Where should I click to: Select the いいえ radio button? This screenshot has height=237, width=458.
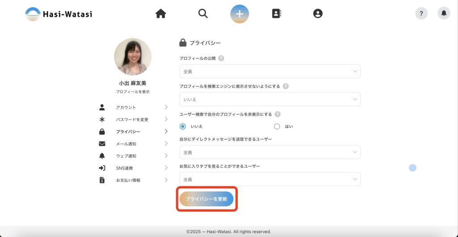coord(182,126)
